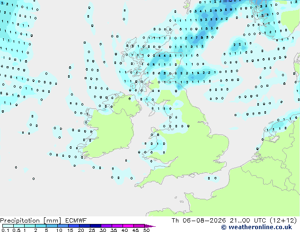
Task: Select the 5–10 mm legend color swatch
Action: pos(52,226)
